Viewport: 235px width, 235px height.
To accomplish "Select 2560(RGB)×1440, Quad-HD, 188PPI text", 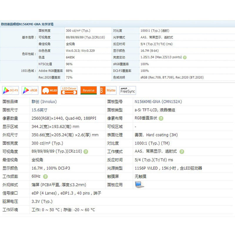I will [64, 118].
